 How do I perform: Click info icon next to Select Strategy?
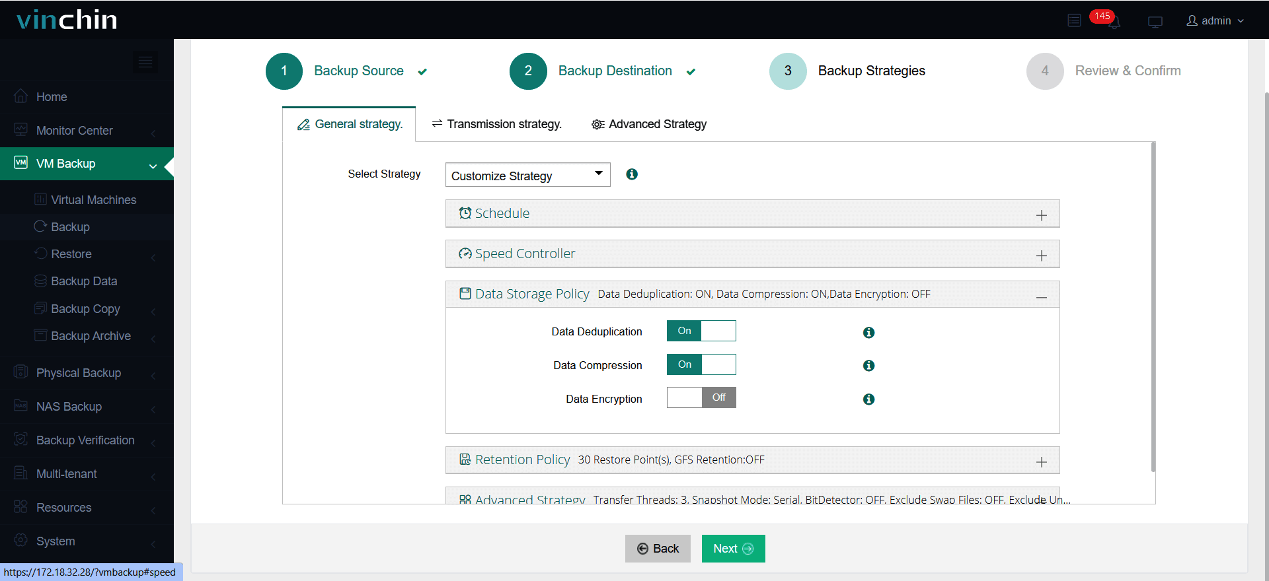tap(632, 174)
